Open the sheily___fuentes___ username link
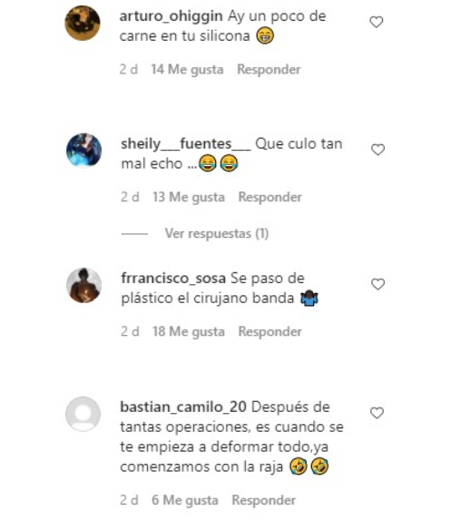The image size is (470, 530). click(186, 144)
